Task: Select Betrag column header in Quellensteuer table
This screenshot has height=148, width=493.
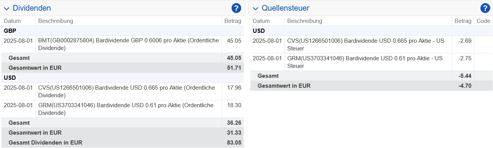Action: coord(463,21)
